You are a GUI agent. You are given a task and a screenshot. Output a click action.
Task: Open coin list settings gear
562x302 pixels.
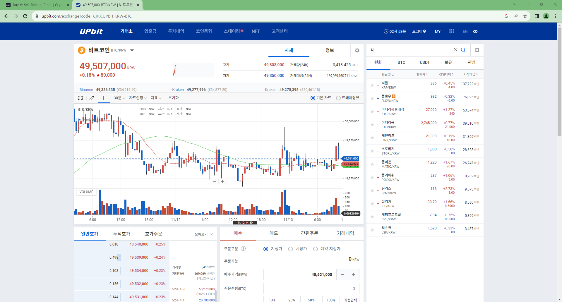(x=477, y=50)
